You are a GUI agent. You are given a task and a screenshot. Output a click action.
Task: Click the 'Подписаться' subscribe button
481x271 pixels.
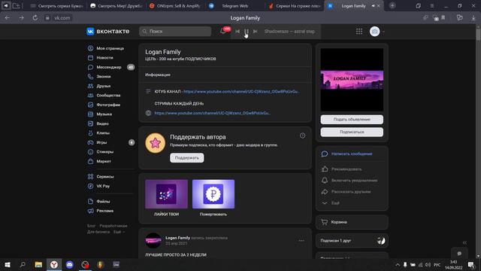352,132
